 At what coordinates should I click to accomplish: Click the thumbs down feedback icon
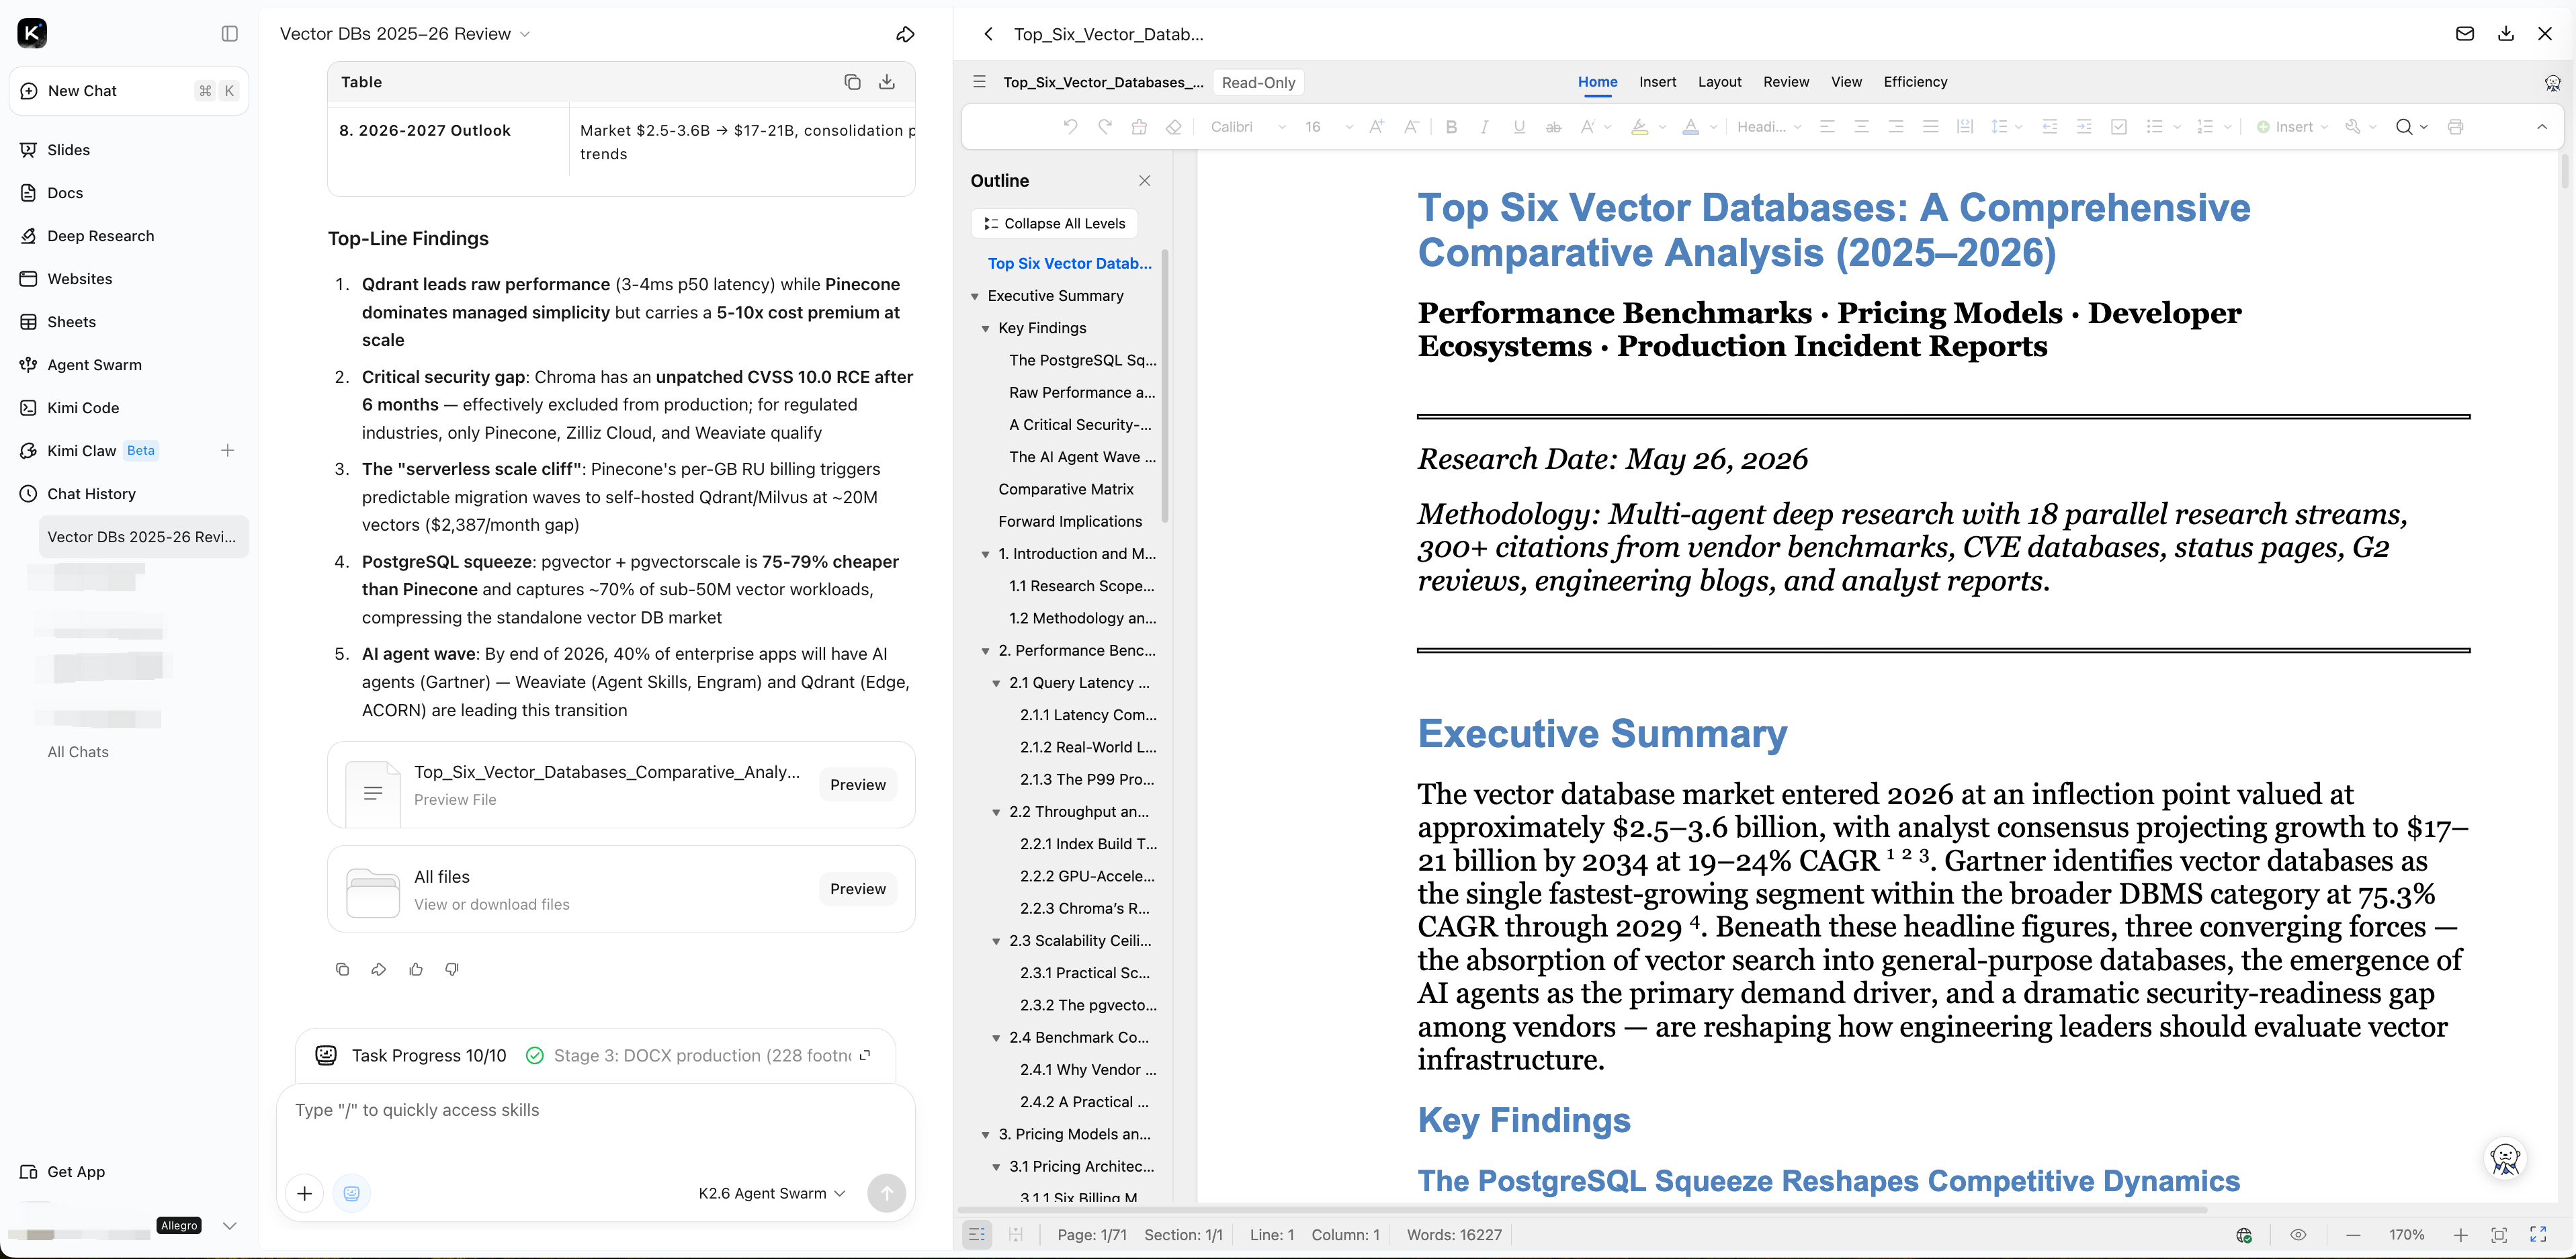452,969
